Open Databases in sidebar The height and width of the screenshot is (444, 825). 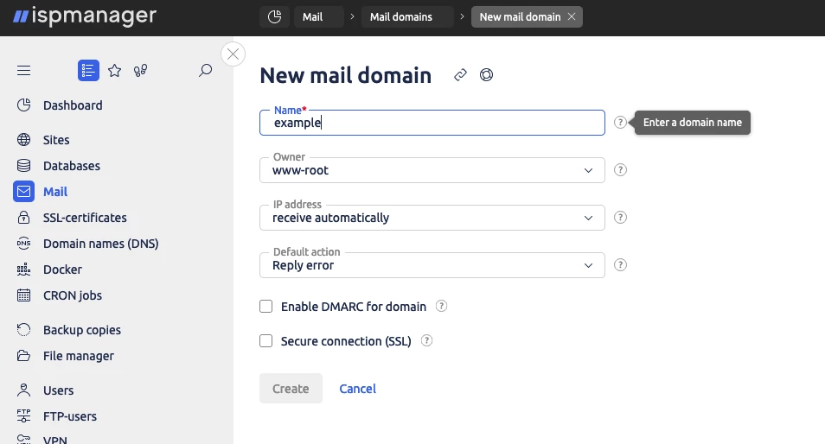tap(72, 166)
